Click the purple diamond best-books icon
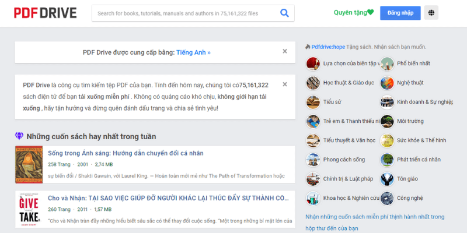This screenshot has height=233, width=467. coord(19,136)
